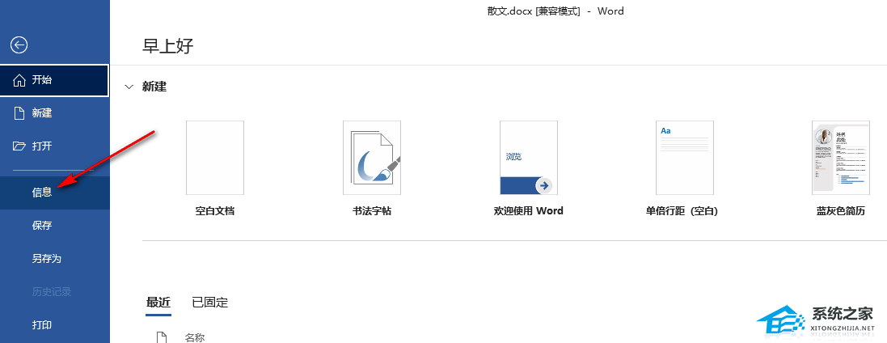Click the document icon column header
887x343 pixels.
[161, 338]
